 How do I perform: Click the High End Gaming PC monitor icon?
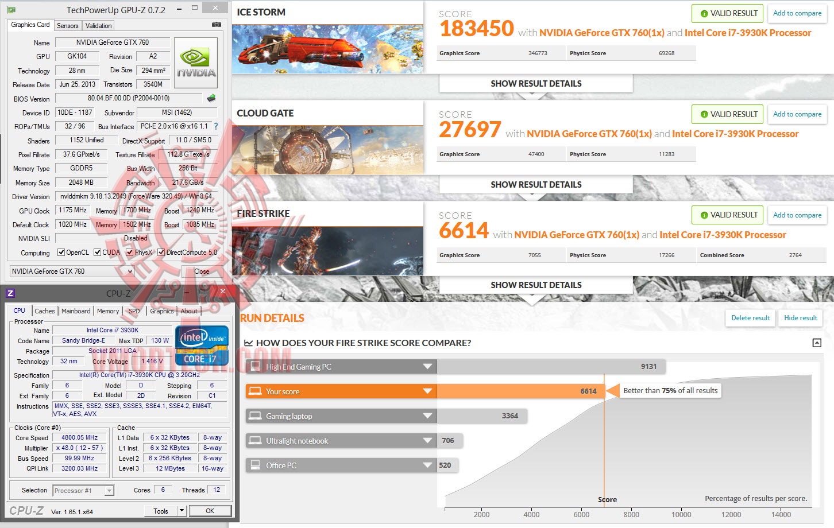coord(255,367)
